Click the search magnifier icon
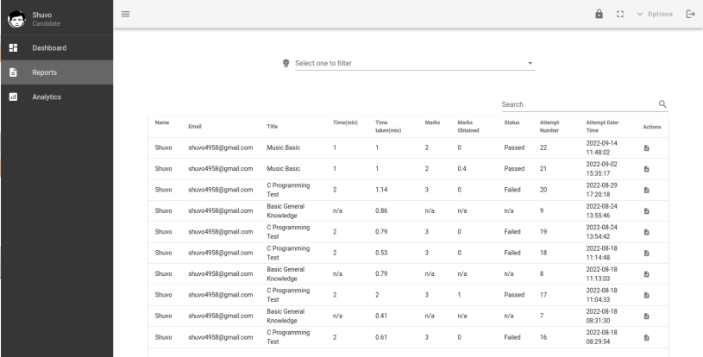The image size is (703, 357). click(662, 104)
